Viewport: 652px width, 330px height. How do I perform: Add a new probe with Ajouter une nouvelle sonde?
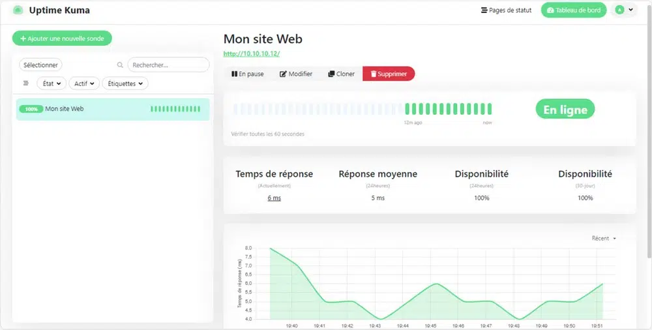pos(62,38)
